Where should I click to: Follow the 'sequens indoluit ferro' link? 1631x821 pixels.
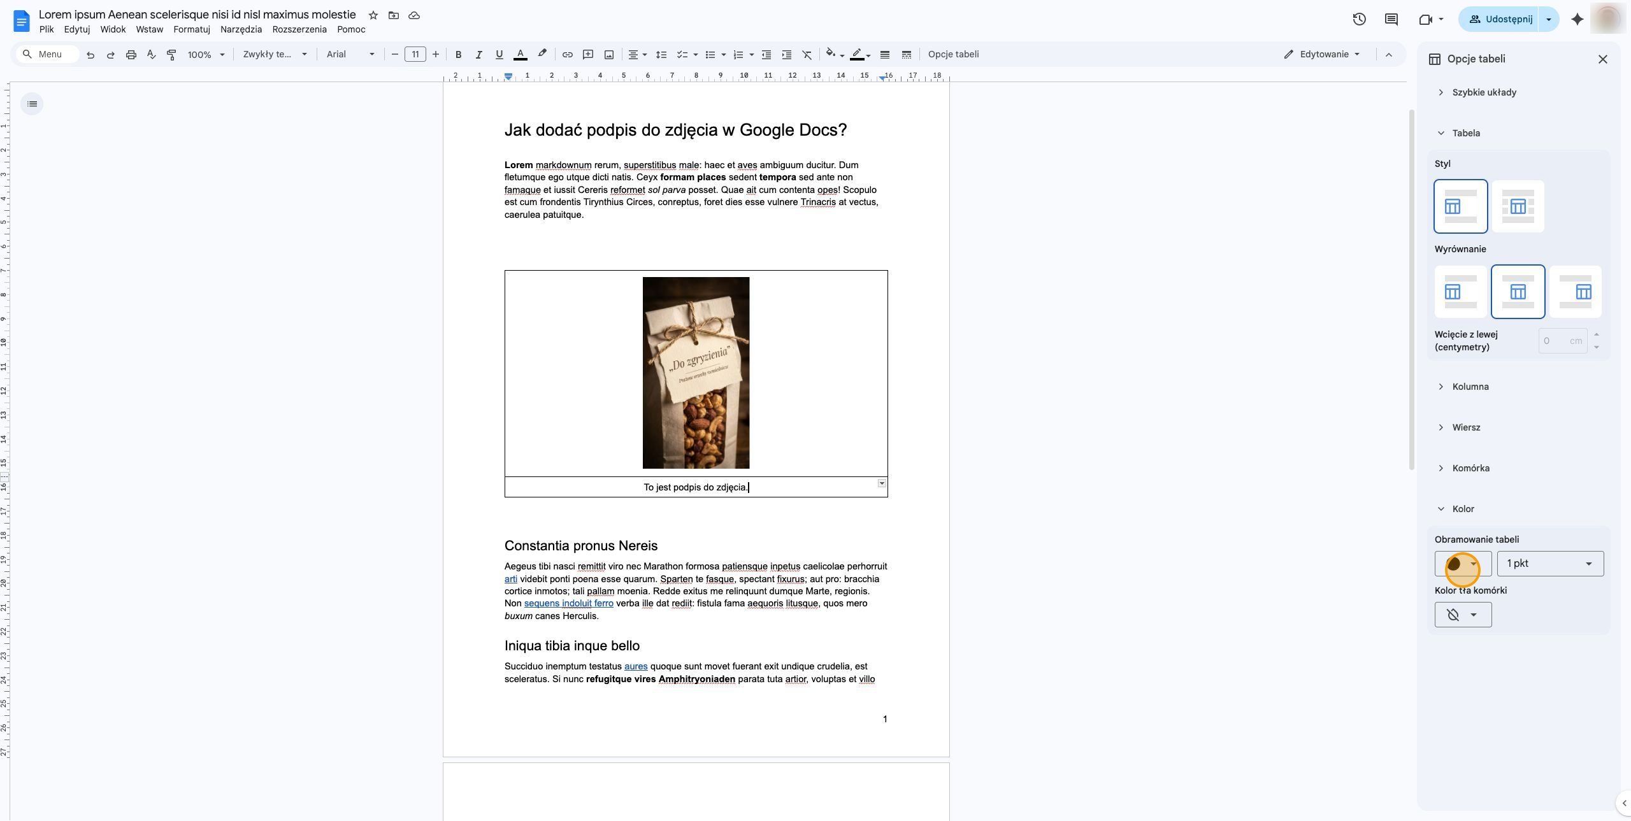(x=568, y=604)
